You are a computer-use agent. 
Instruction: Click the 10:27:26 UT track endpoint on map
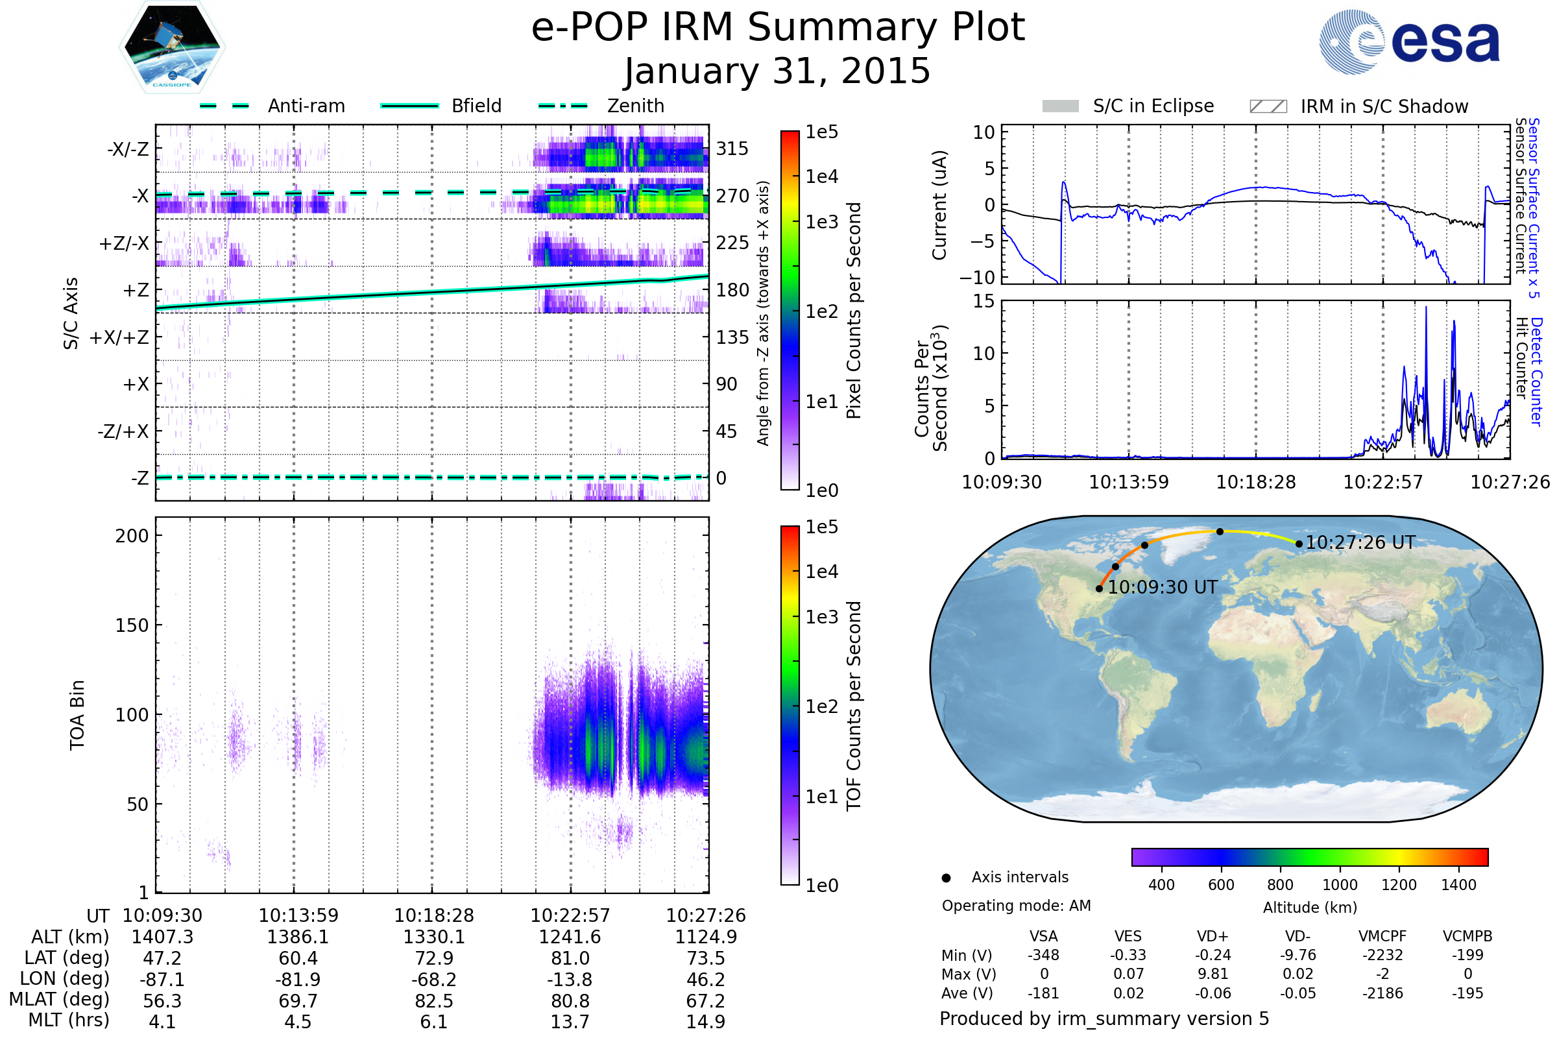pyautogui.click(x=1299, y=544)
